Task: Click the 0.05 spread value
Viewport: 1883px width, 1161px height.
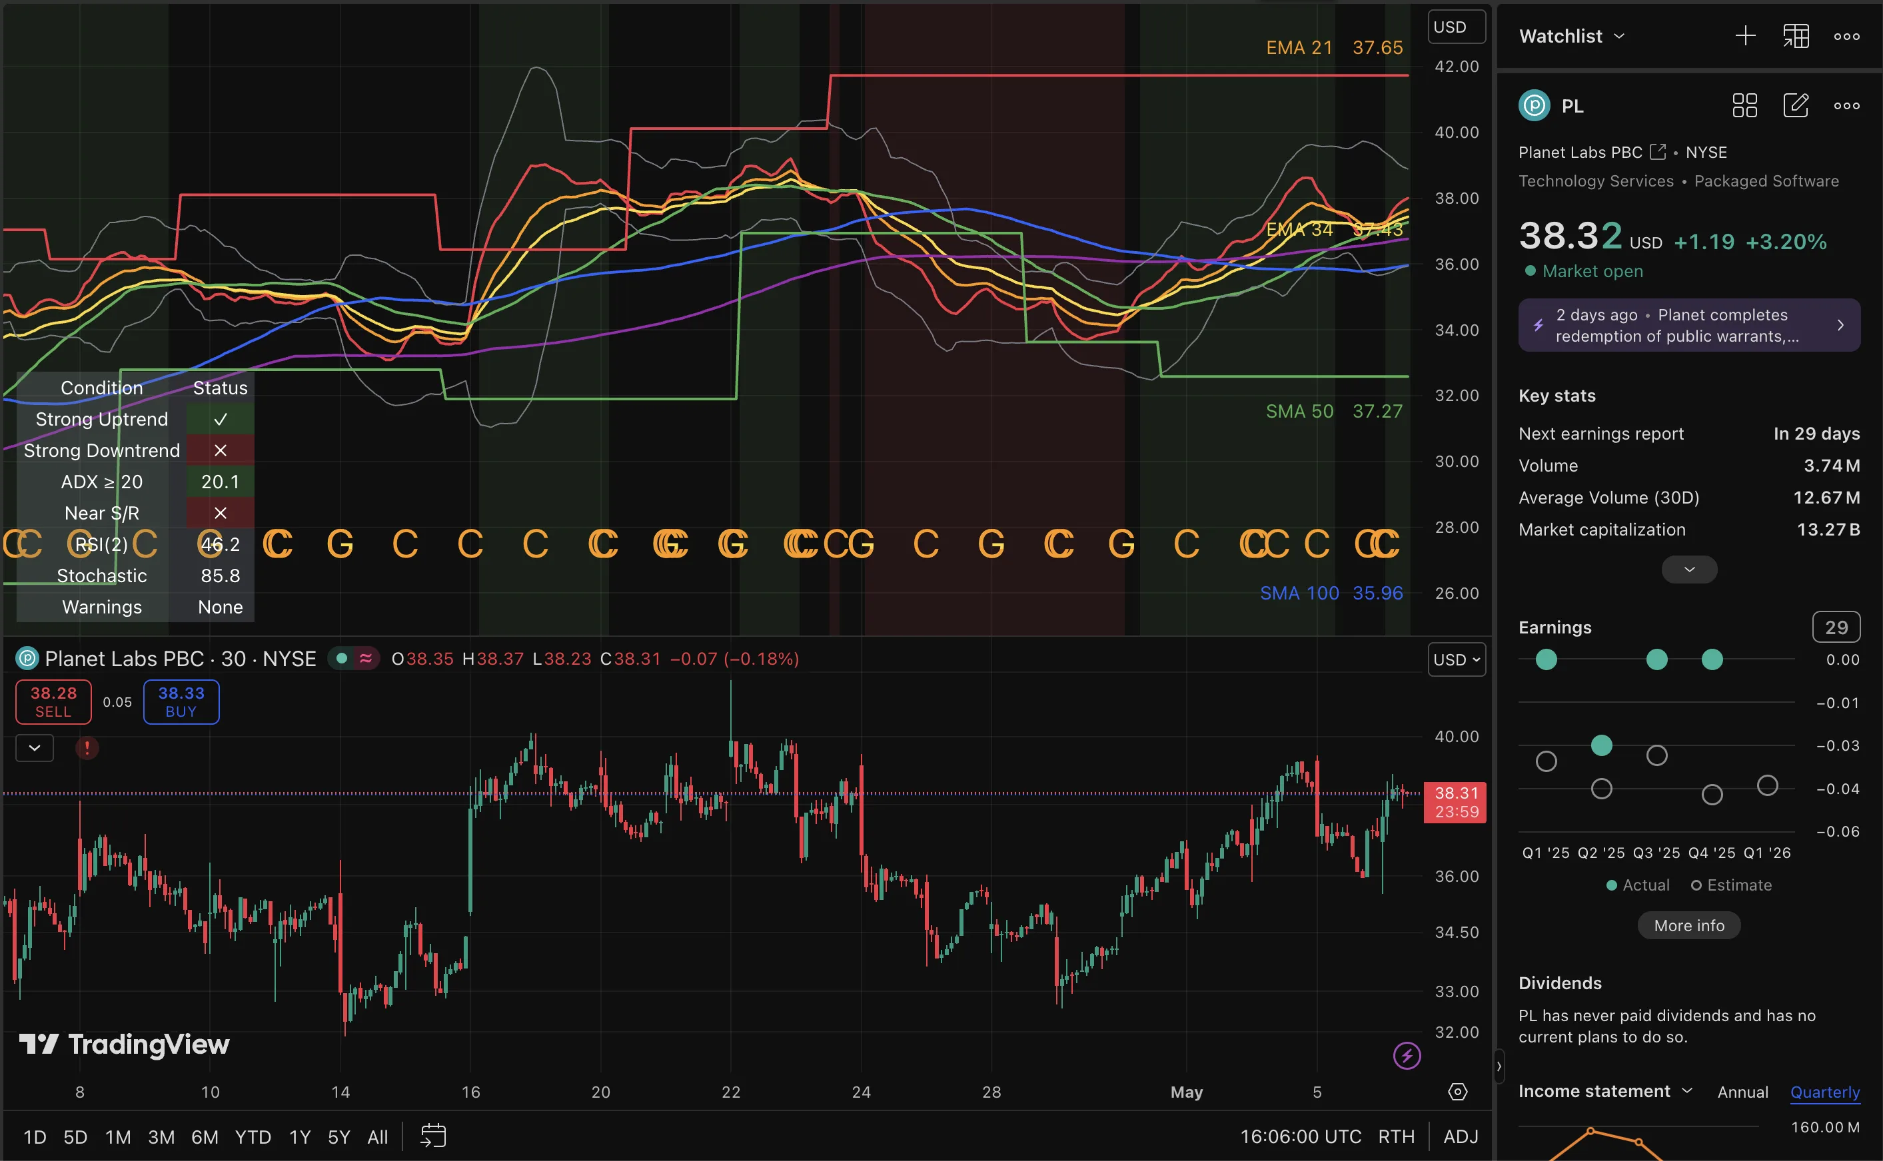Action: [117, 702]
